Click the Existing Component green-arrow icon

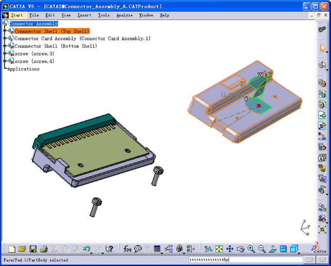click(322, 115)
